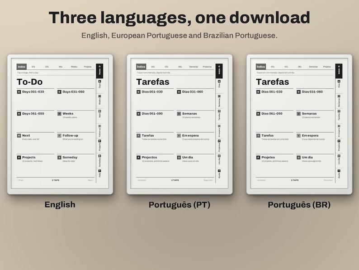Open the Em espera side tab on Português (PT) tablet
Viewport: 359px width, 270px height.
point(219,131)
